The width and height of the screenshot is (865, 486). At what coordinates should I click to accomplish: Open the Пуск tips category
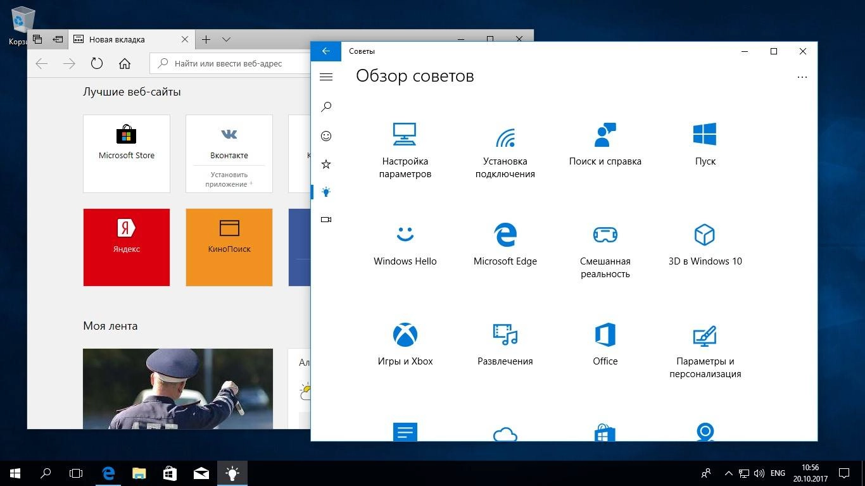[x=705, y=146]
